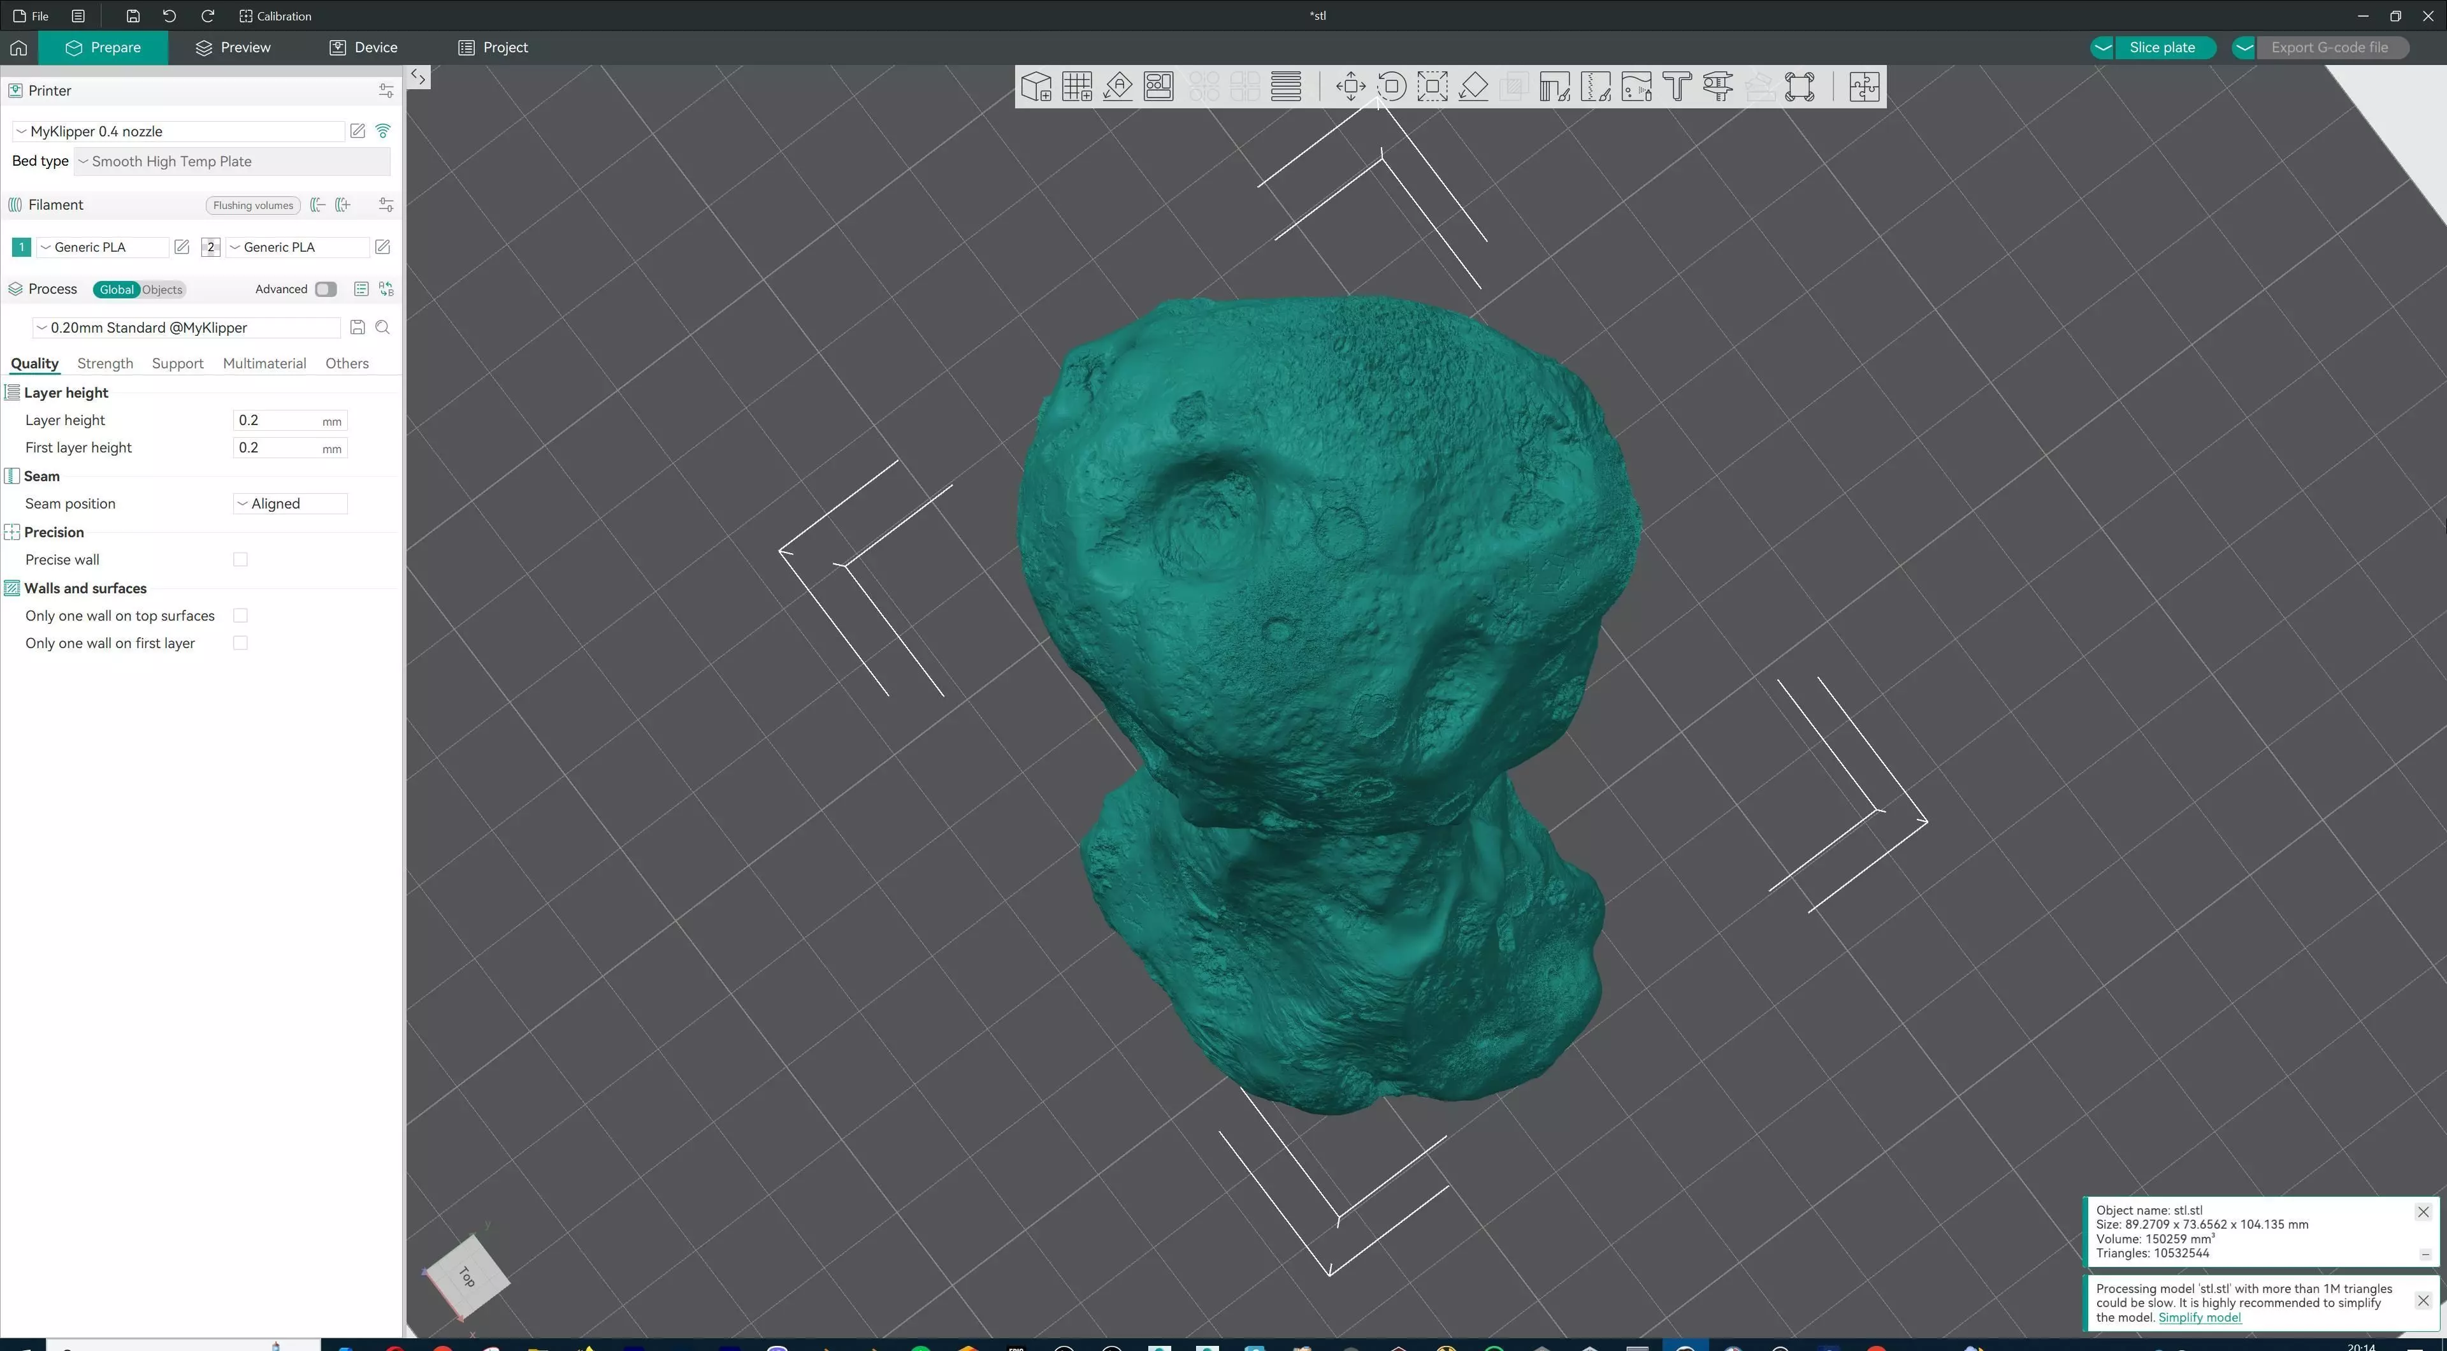Open the Support settings tab
This screenshot has height=1351, width=2447.
tap(178, 363)
